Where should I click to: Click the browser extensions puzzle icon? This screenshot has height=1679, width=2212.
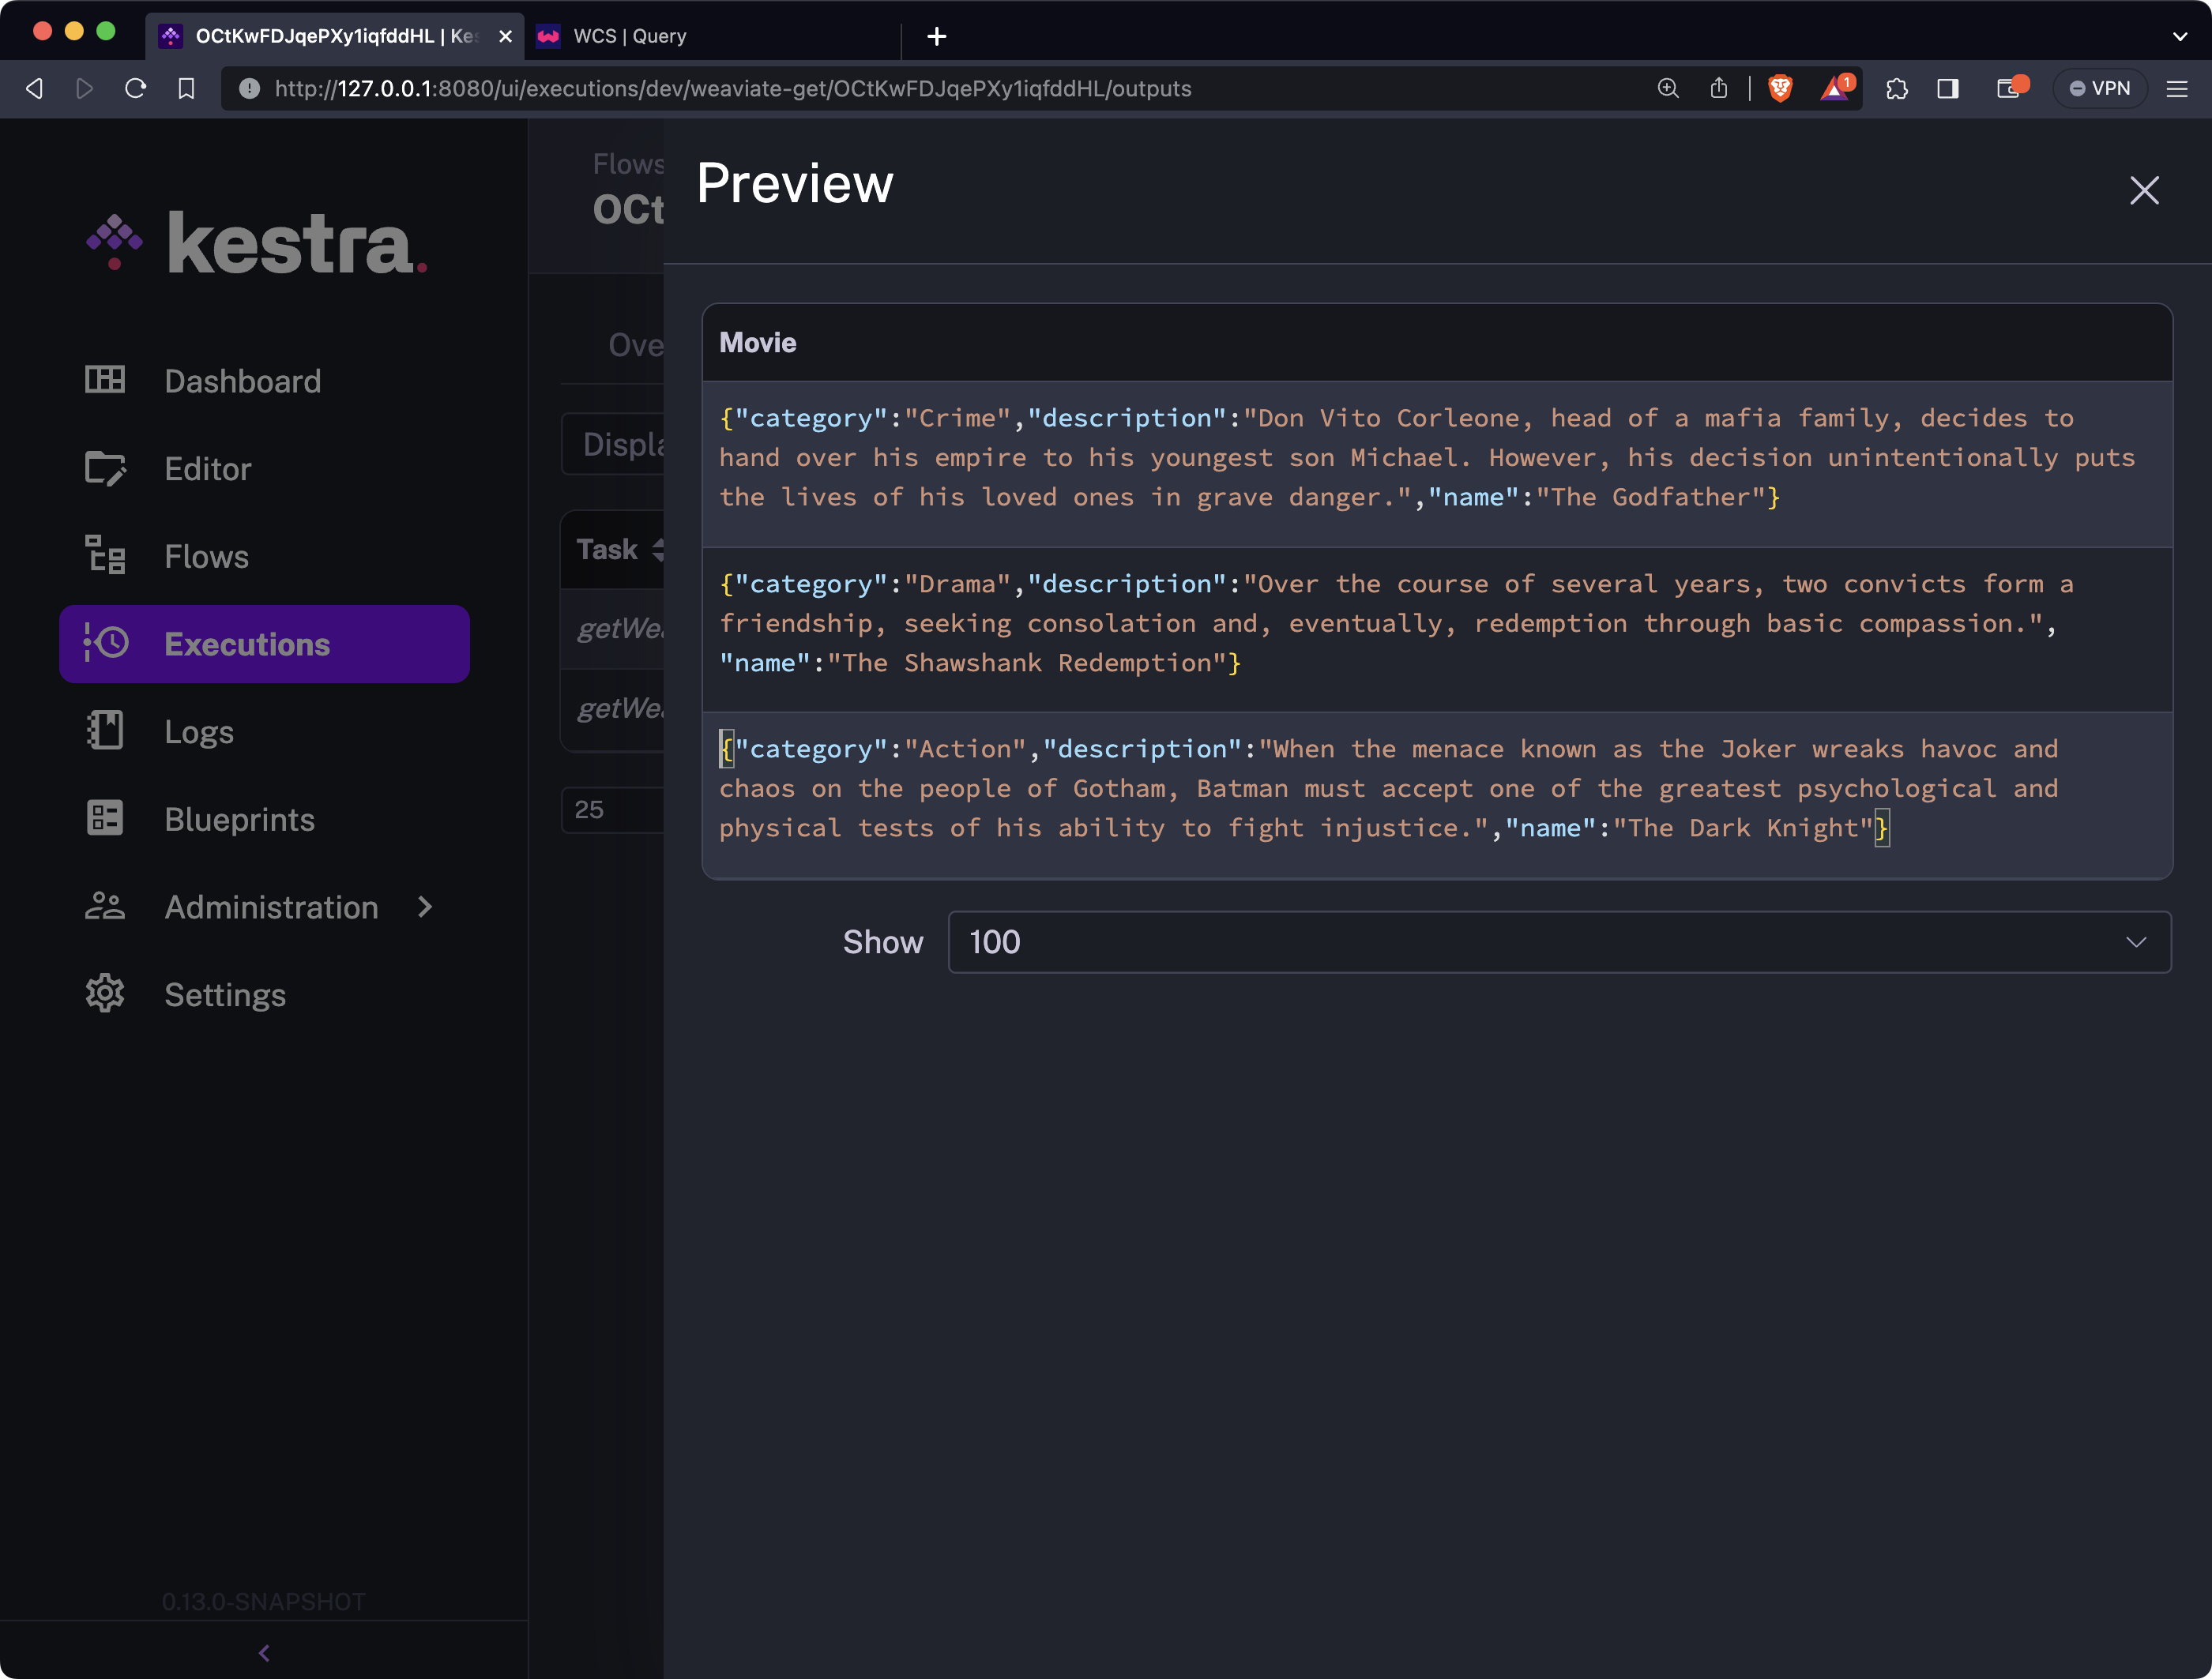(1896, 88)
